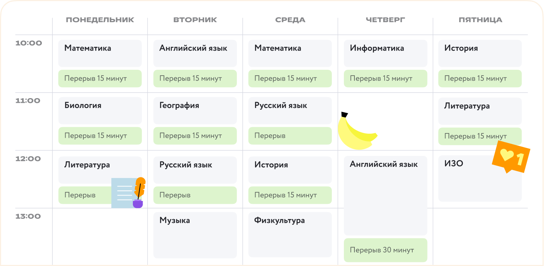Open the География lesson on Tuesday
This screenshot has width=544, height=266.
pos(195,110)
